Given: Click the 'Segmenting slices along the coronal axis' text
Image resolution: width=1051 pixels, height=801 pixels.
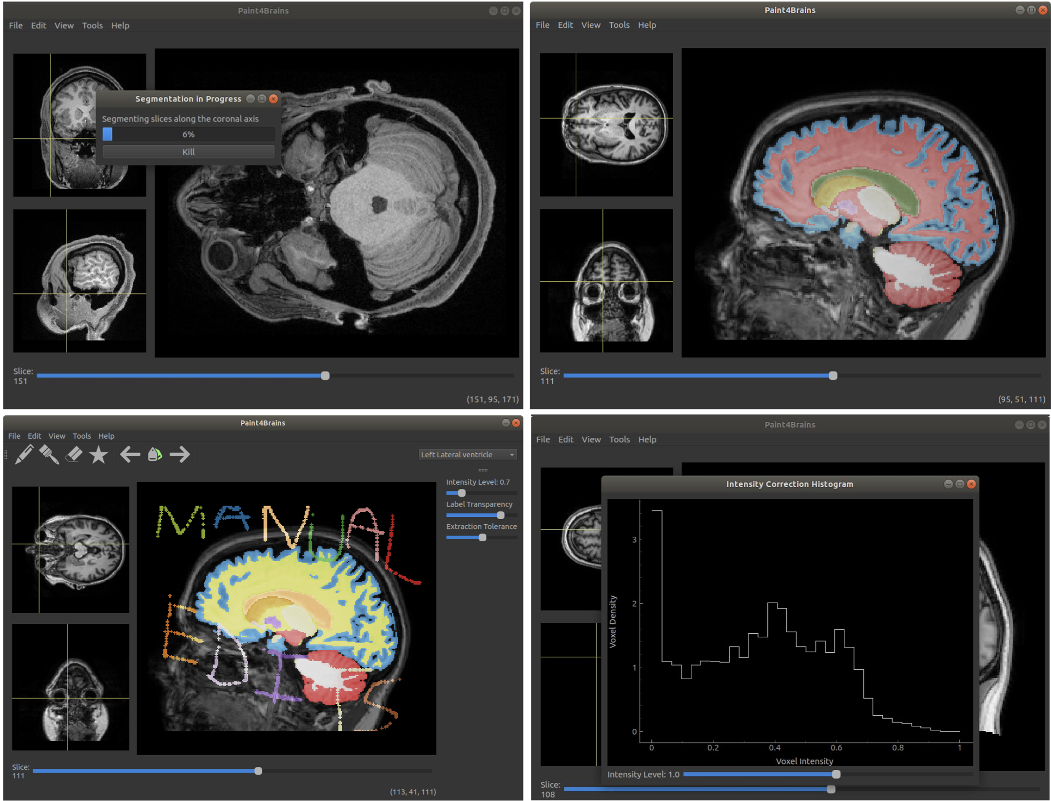Looking at the screenshot, I should point(180,118).
